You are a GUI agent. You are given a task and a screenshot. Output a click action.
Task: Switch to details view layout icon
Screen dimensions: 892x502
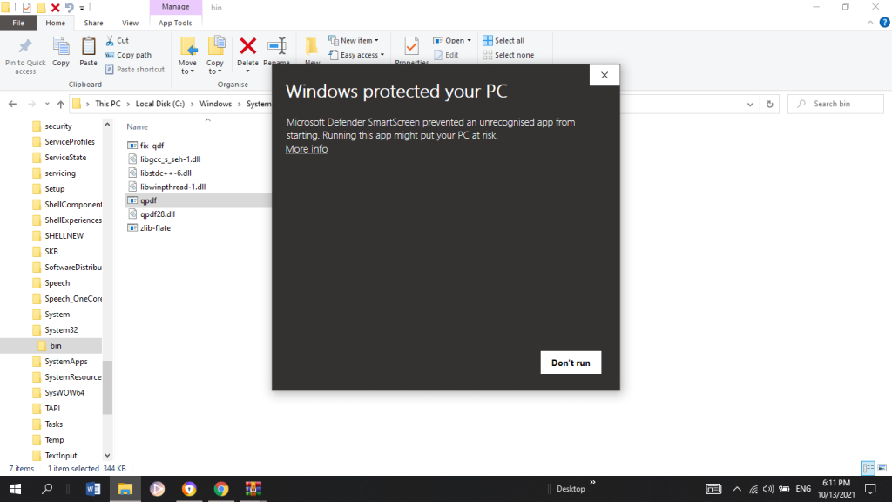tap(868, 468)
